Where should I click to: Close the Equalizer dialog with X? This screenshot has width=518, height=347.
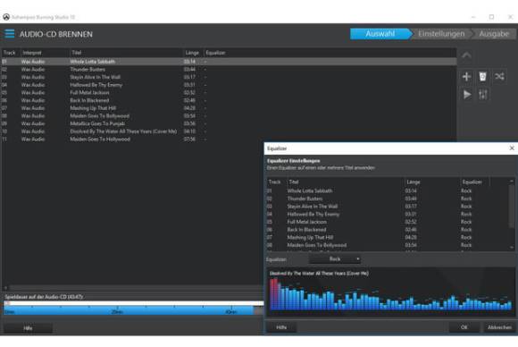coord(512,148)
